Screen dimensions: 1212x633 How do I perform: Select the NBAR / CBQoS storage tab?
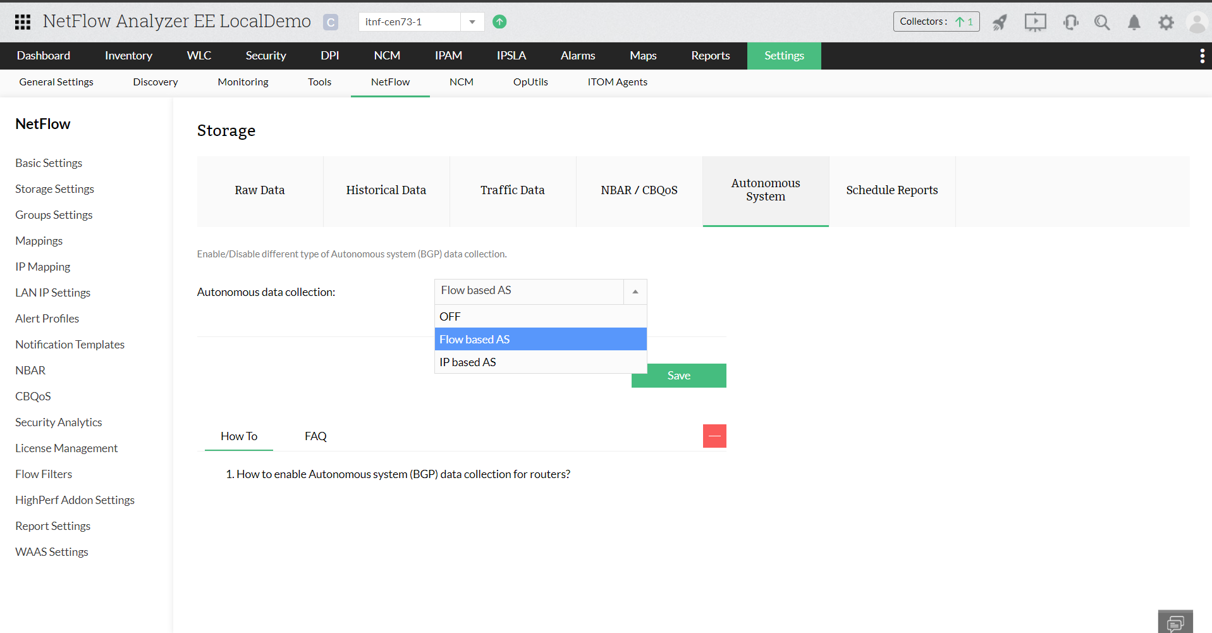[639, 191]
